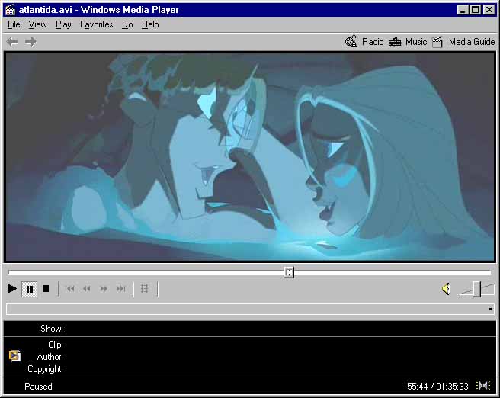Viewport: 500px width, 398px height.
Task: Click the stereo sound icon in status bar
Action: click(483, 386)
